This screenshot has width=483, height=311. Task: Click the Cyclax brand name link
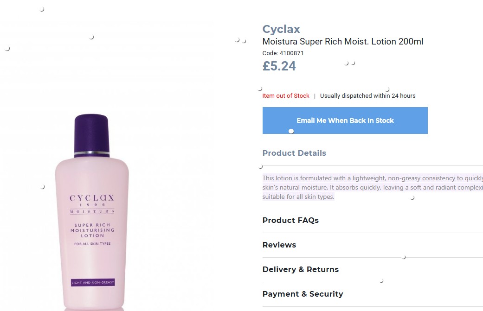(x=281, y=29)
